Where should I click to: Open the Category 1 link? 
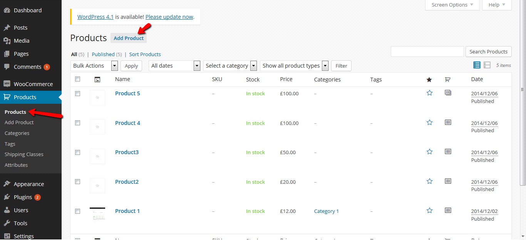(x=327, y=211)
